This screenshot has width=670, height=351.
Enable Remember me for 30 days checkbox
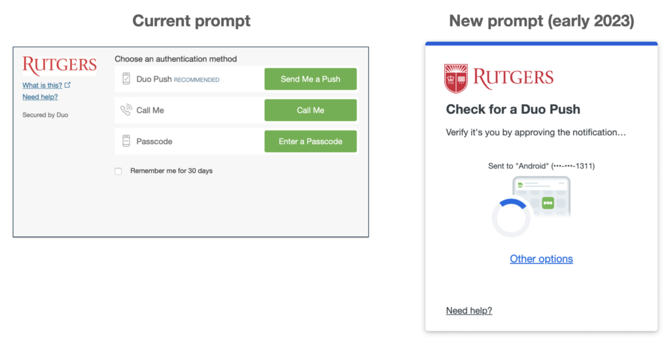[118, 171]
